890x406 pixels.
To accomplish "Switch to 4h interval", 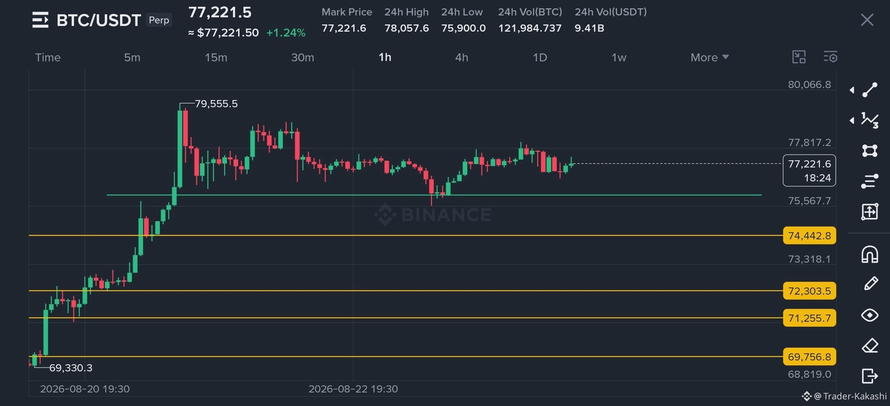I will [462, 58].
